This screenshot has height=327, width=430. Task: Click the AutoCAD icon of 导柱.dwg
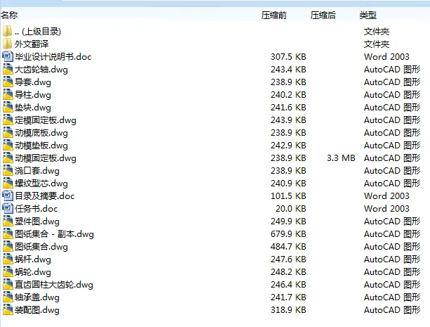[x=8, y=94]
